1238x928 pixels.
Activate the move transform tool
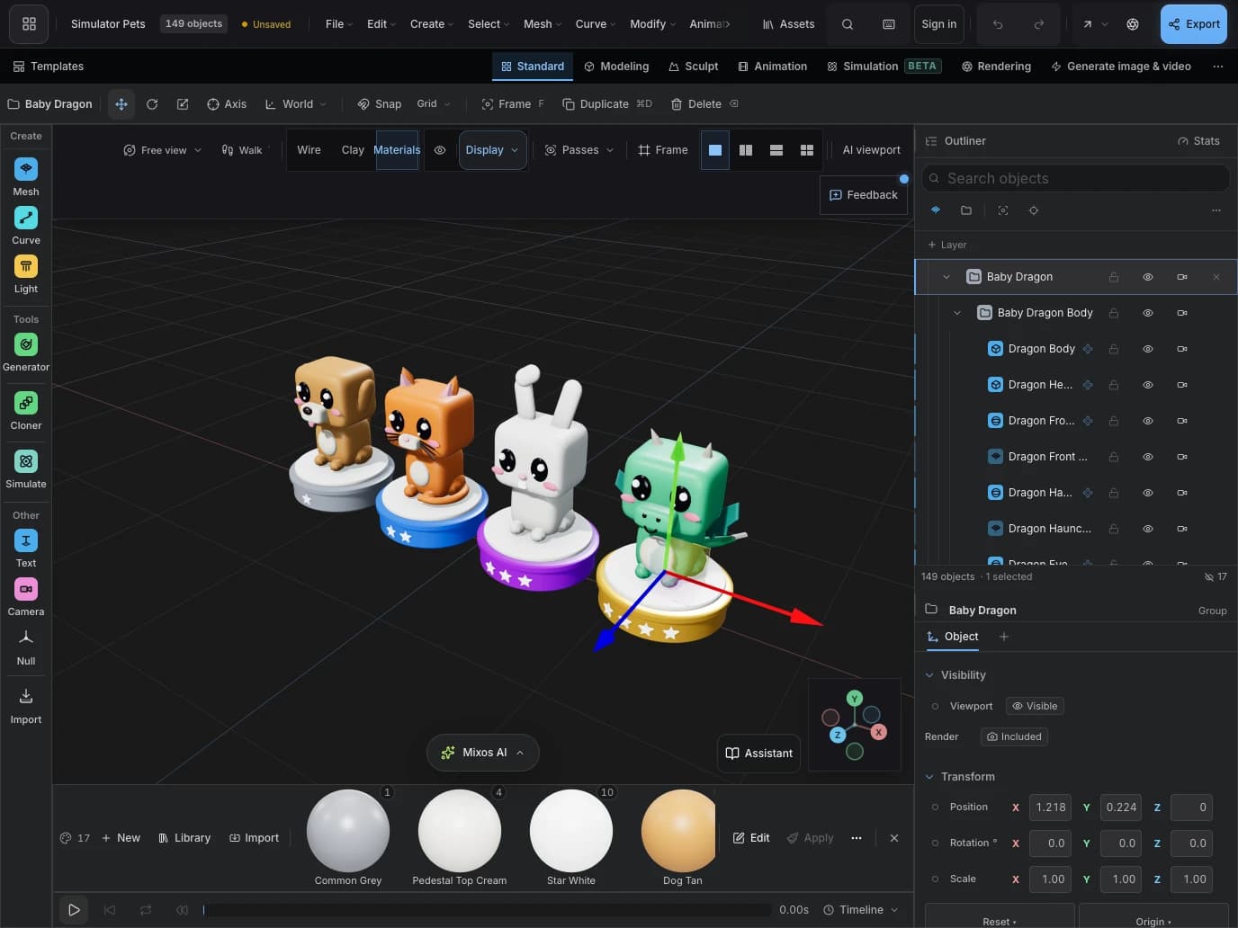(121, 104)
